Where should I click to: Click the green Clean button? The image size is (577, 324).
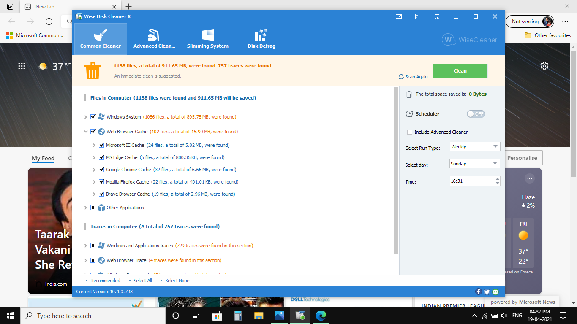[460, 71]
